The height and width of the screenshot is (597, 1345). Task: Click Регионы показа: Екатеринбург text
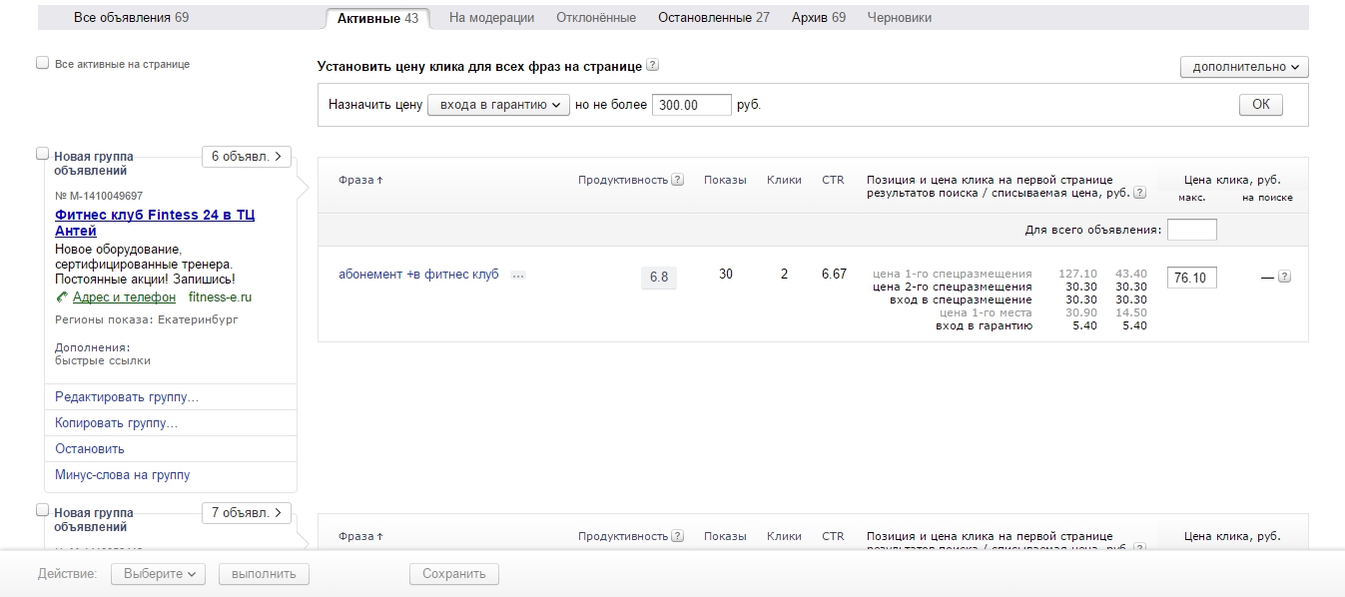(147, 319)
